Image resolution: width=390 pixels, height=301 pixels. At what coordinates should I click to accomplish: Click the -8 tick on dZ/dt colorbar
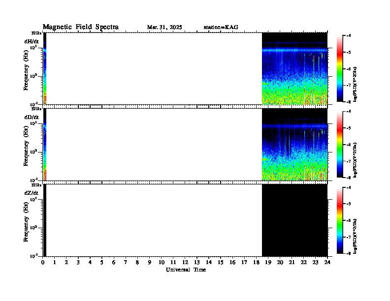click(349, 254)
